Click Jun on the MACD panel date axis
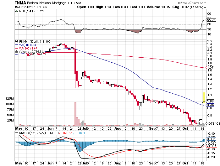The height and width of the screenshot is (166, 220). (x=50, y=163)
